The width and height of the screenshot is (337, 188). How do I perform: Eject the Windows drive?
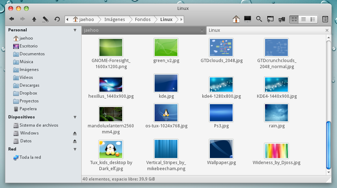click(75, 133)
